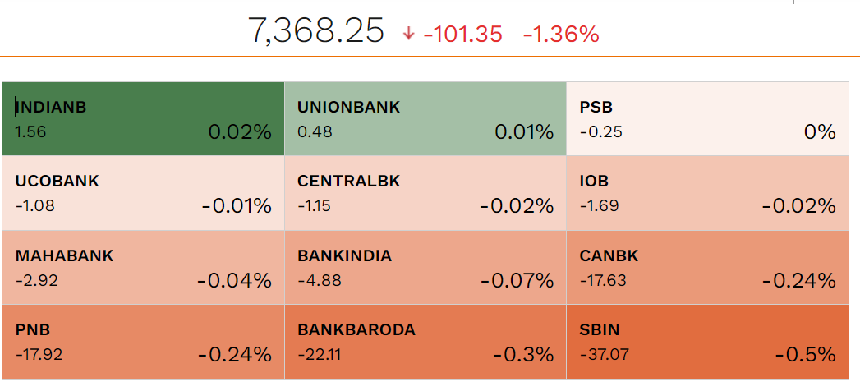860x382 pixels.
Task: Click the red down arrow icon
Action: pyautogui.click(x=409, y=34)
